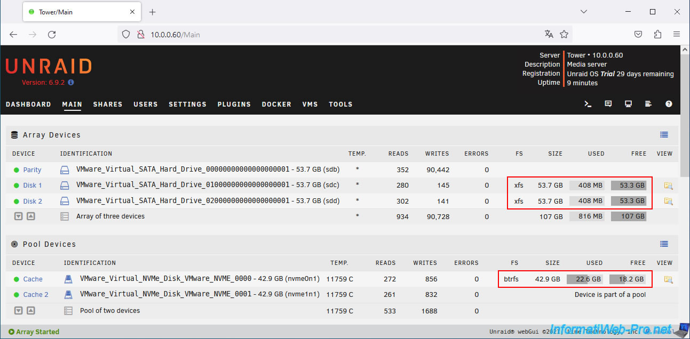Click pool spin down arrow button
This screenshot has height=339, width=690.
19,311
